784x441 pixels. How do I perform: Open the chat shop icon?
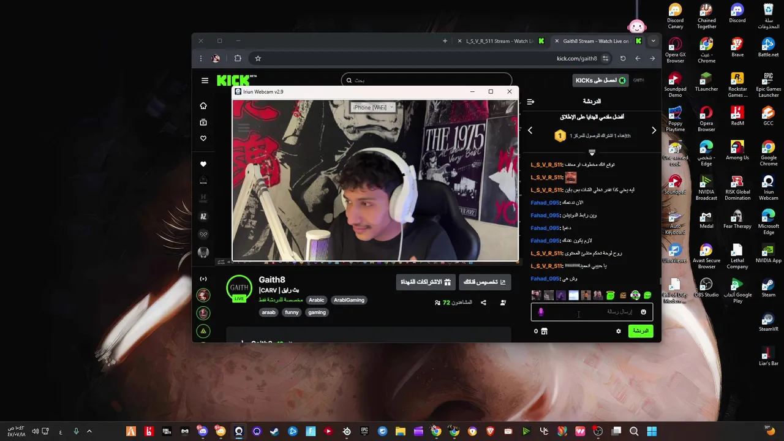coord(544,331)
